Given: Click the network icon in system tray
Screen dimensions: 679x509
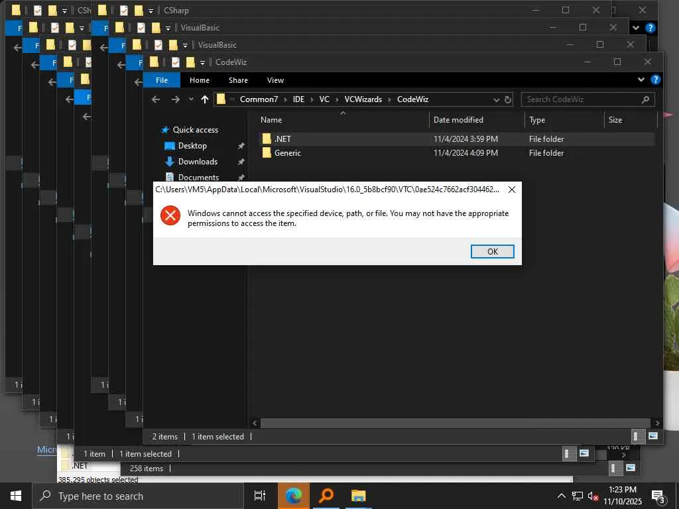Looking at the screenshot, I should (578, 496).
